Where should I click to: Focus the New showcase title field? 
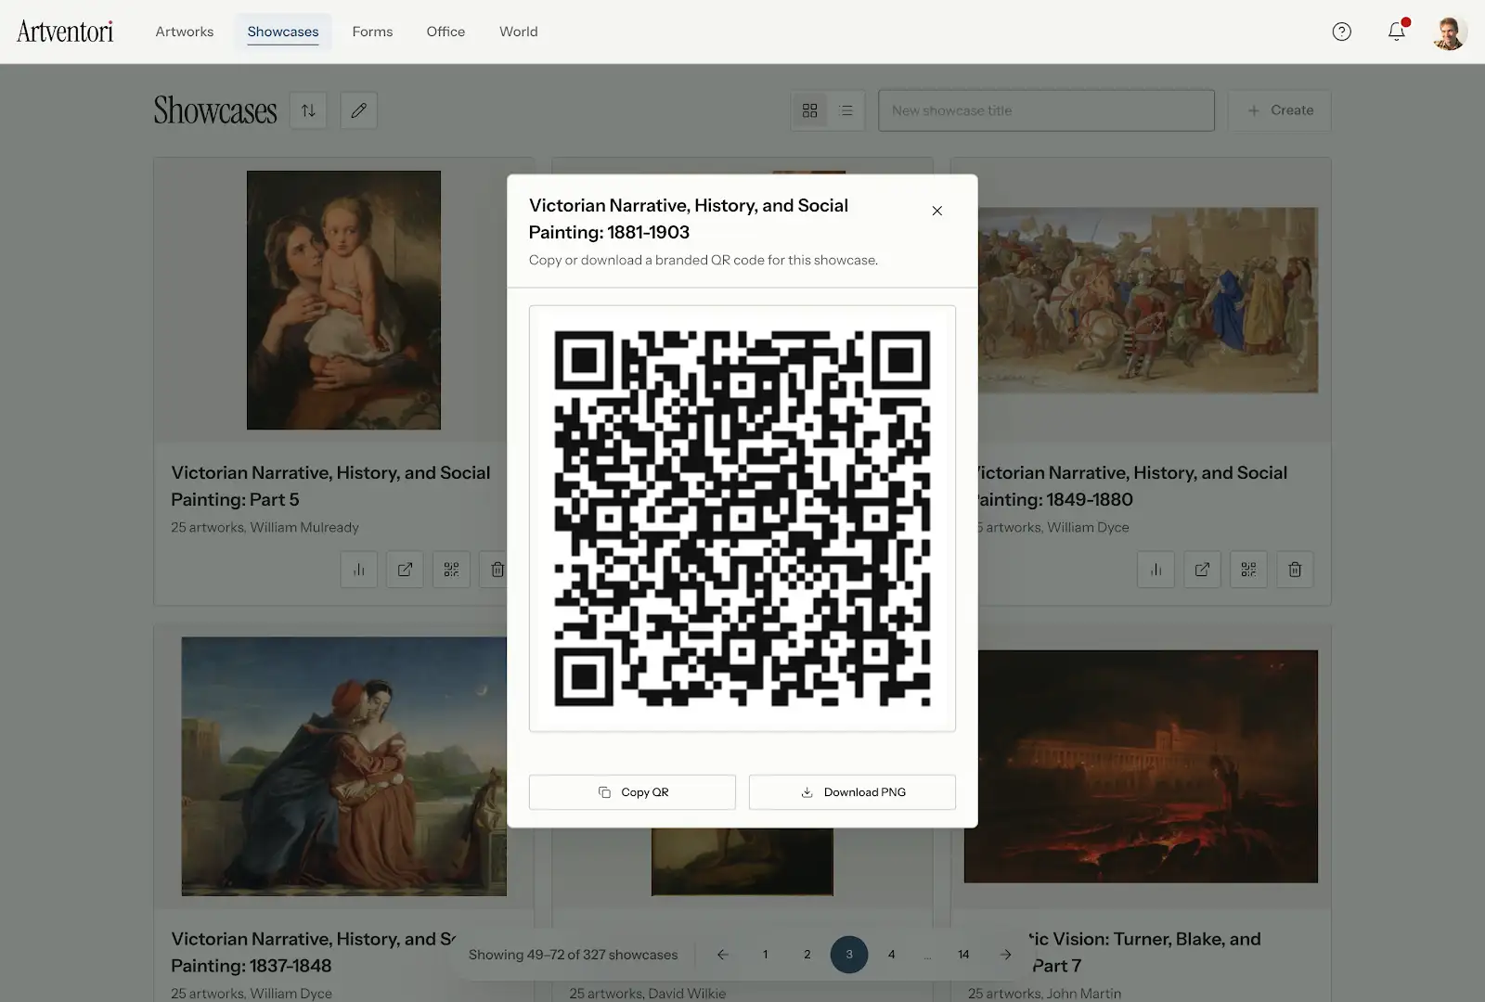(x=1046, y=110)
